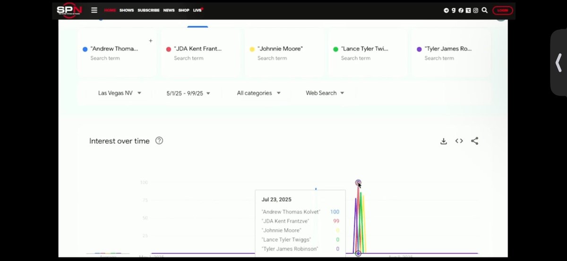Viewport: 567px width, 261px height.
Task: Click the blue dot on Andrew Thomas term
Action: pos(85,49)
